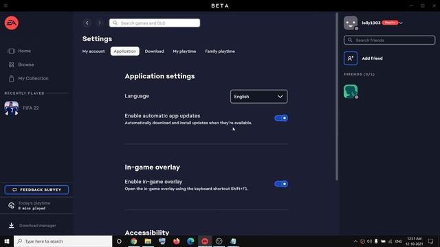Click the Search friends field
Viewport: 440px width, 247px height.
pyautogui.click(x=390, y=40)
